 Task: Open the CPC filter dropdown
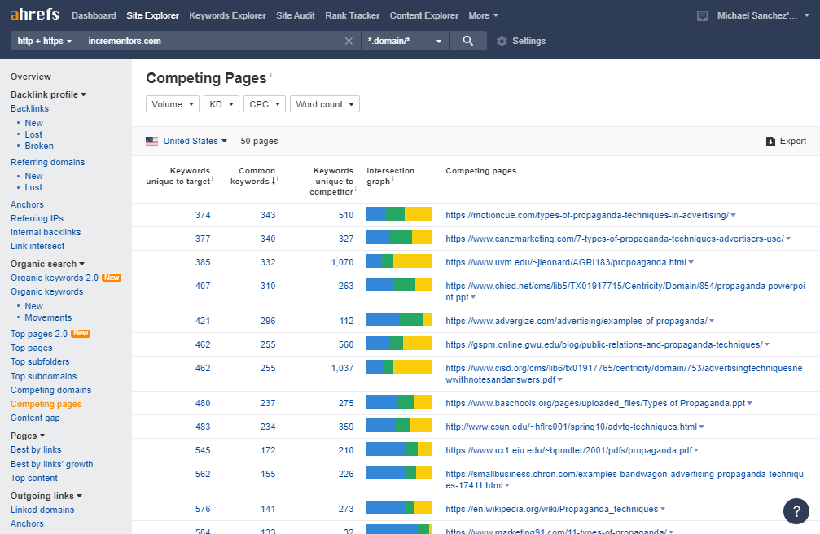[x=265, y=104]
